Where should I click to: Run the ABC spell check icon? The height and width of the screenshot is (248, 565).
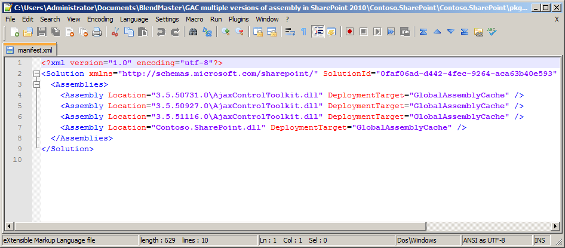click(x=492, y=32)
